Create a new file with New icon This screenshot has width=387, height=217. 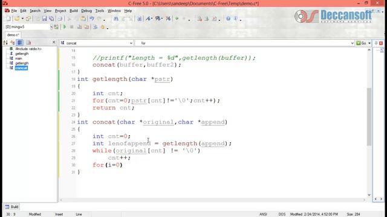8,19
